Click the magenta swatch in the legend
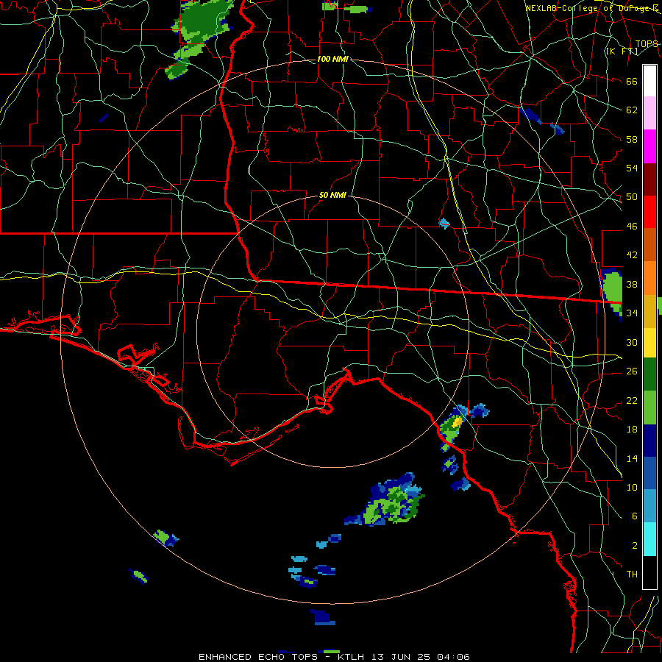Image resolution: width=662 pixels, height=662 pixels. click(x=649, y=146)
